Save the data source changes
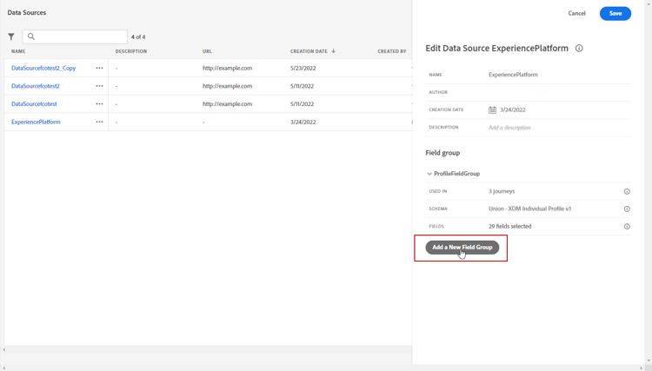This screenshot has height=371, width=652. (615, 13)
